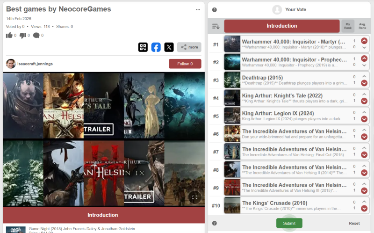The width and height of the screenshot is (374, 233).
Task: Expand the more share options
Action: [x=189, y=47]
